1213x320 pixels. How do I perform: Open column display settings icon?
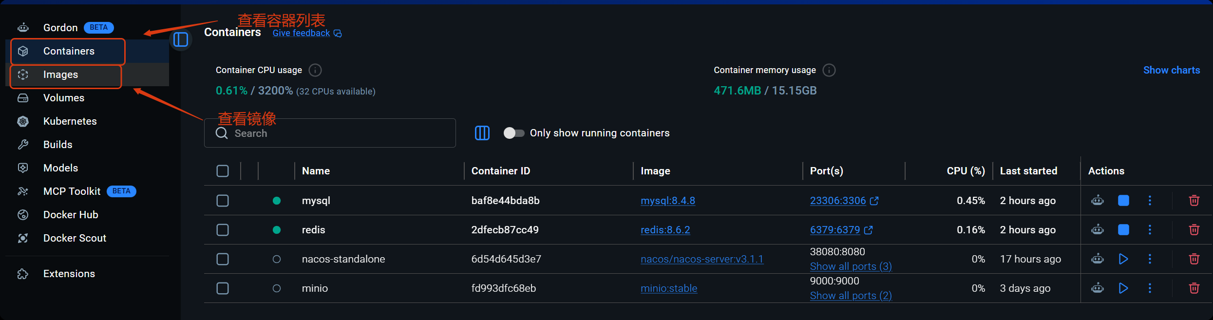point(482,133)
